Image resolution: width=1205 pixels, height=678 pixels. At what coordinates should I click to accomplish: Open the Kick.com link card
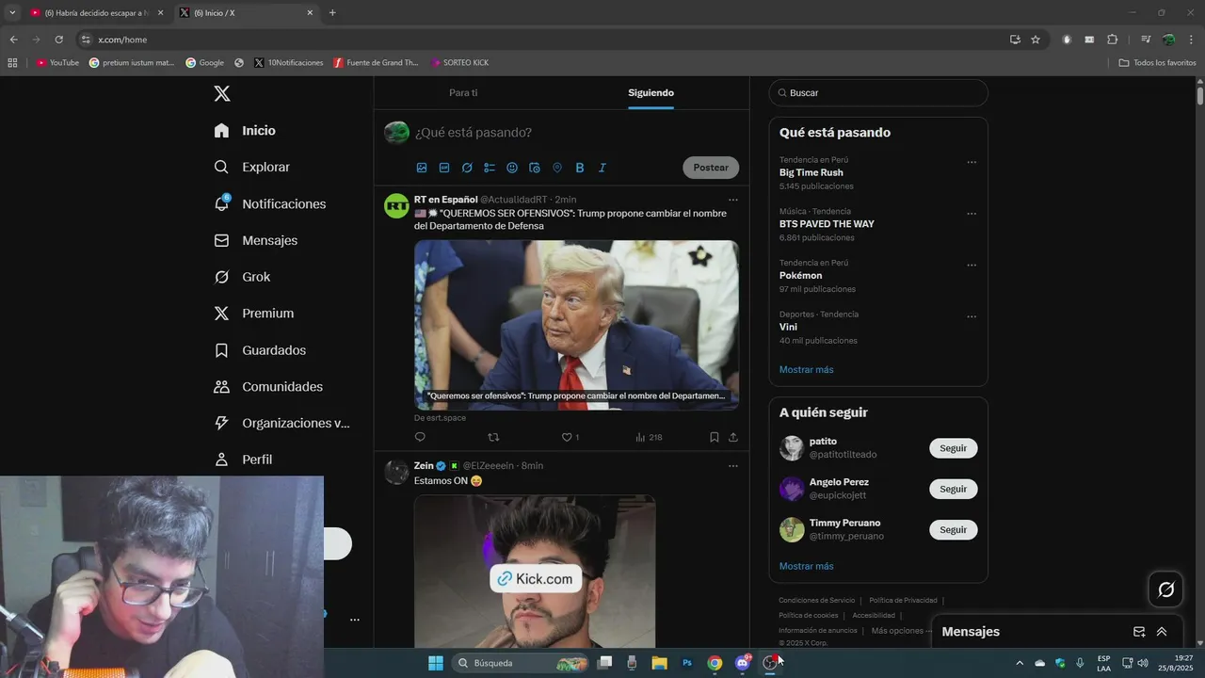point(535,578)
